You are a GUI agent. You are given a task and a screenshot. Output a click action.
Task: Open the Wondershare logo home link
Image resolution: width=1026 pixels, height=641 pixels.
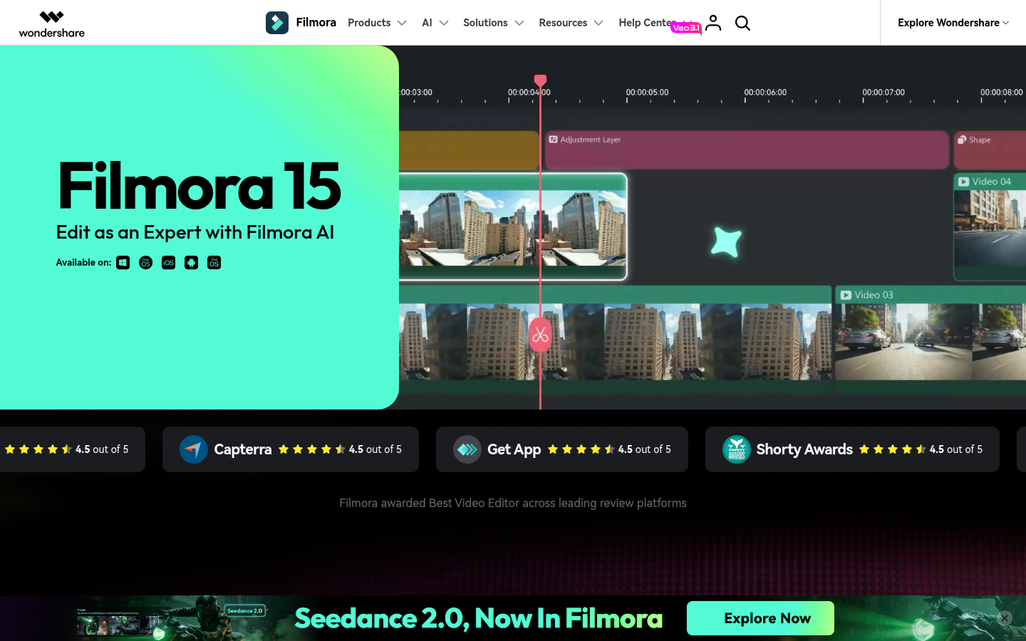(x=51, y=24)
